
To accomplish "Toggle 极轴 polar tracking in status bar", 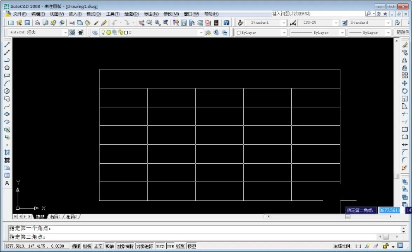I will (x=110, y=246).
